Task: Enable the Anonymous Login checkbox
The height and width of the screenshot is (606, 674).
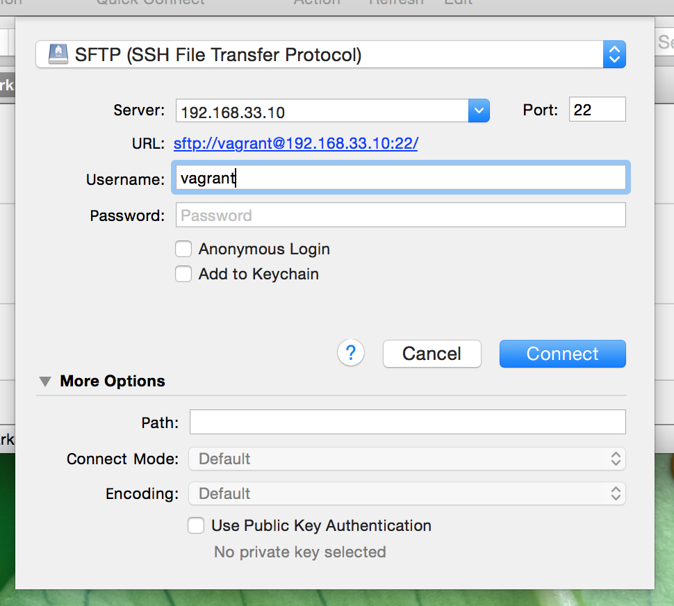Action: [183, 249]
